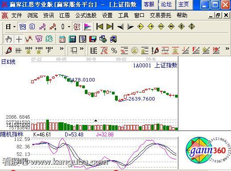Click the save floppy disk icon
This screenshot has width=231, height=171.
pyautogui.click(x=93, y=39)
